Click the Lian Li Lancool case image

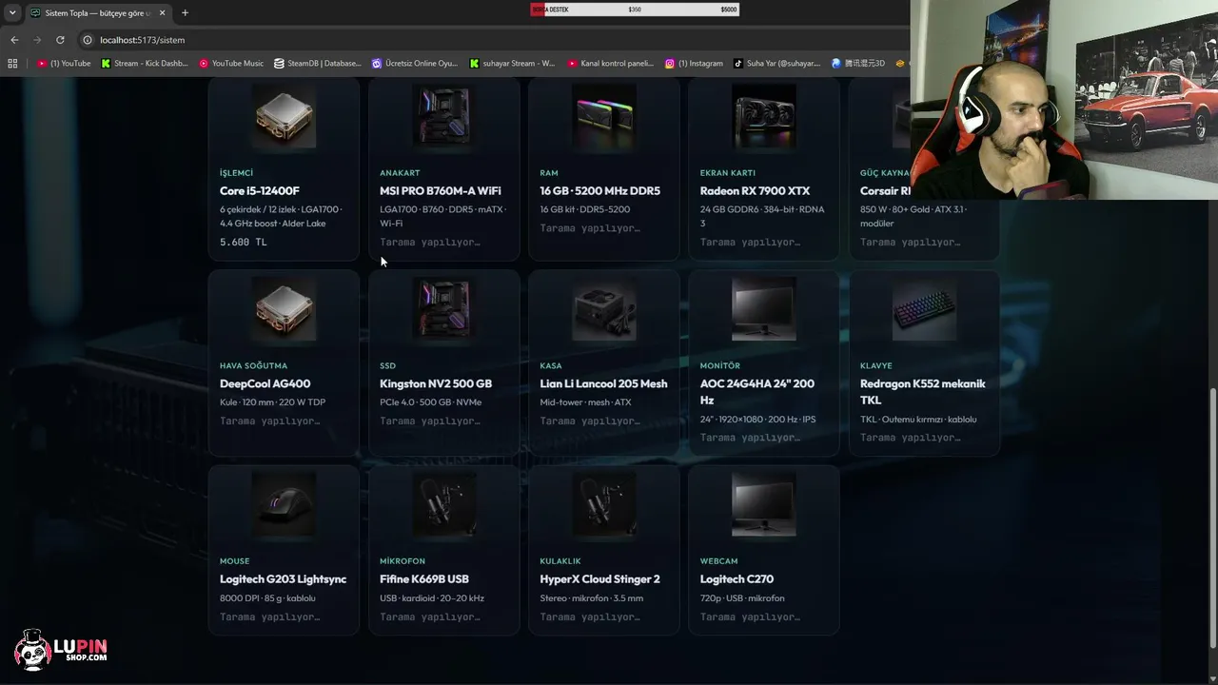[x=604, y=309]
